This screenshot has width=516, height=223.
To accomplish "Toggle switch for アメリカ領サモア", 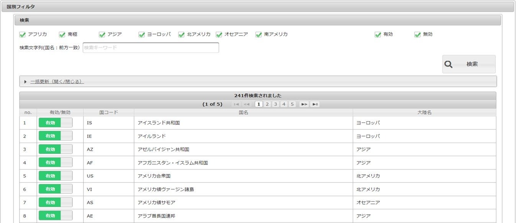I will [55, 202].
